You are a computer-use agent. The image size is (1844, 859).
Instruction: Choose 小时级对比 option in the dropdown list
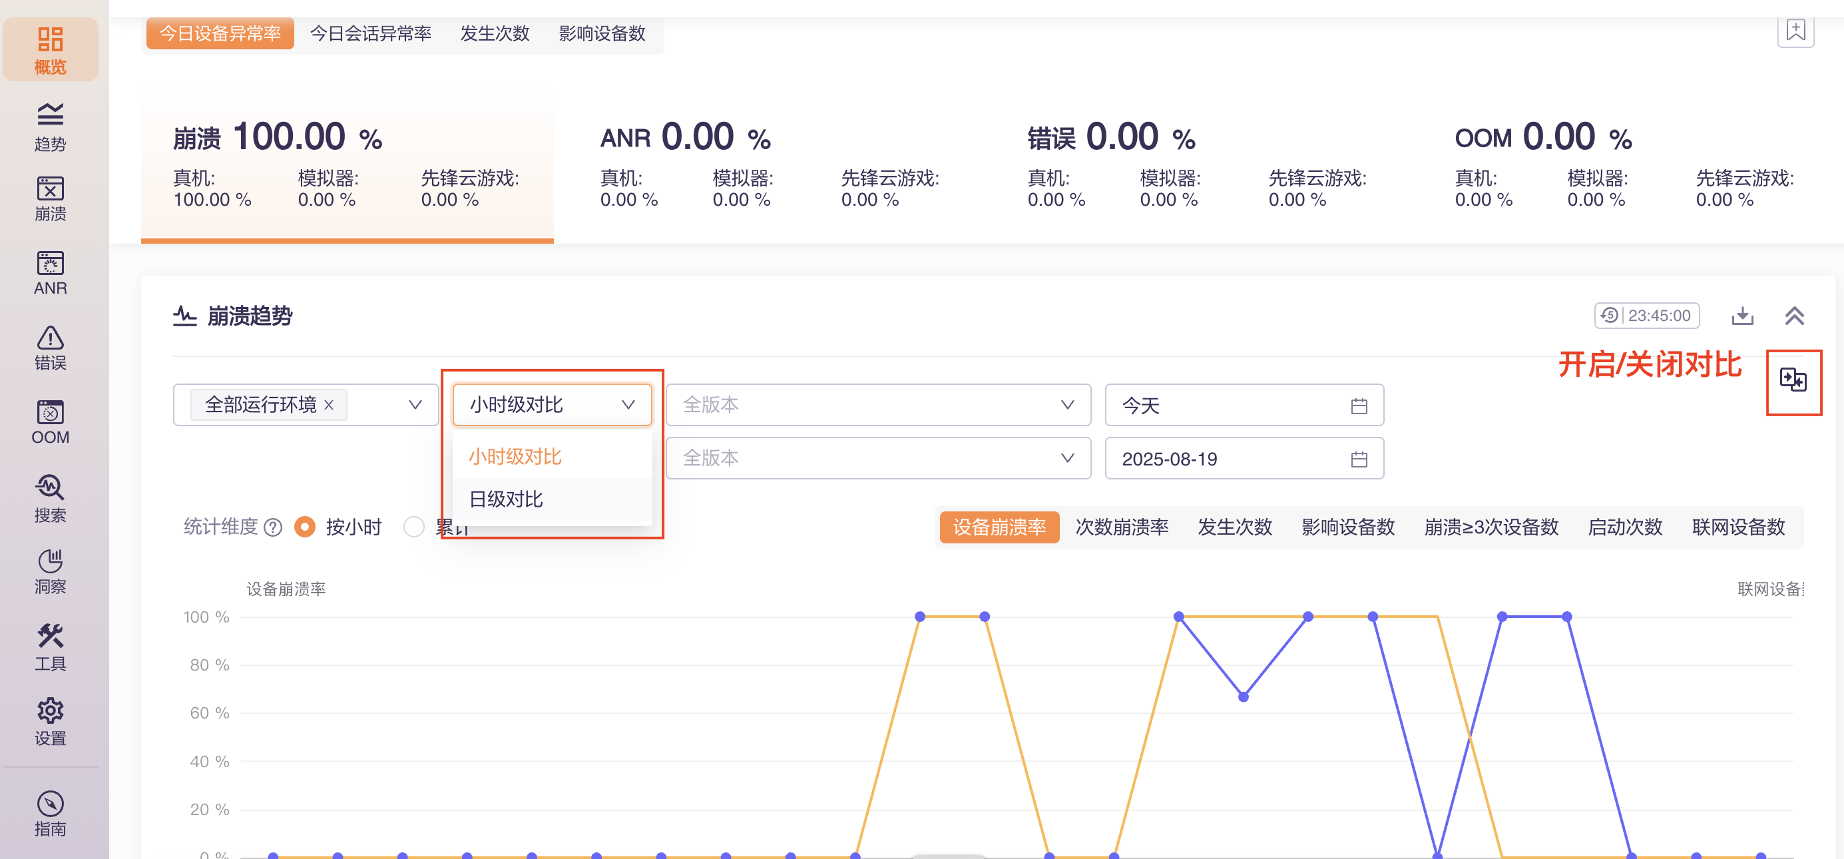coord(552,457)
